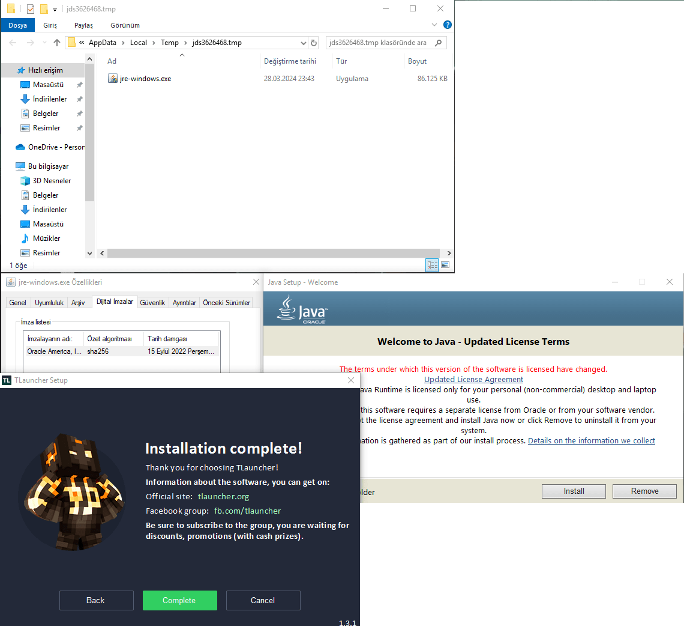Open Details on the information we collect
The image size is (684, 626).
click(592, 441)
